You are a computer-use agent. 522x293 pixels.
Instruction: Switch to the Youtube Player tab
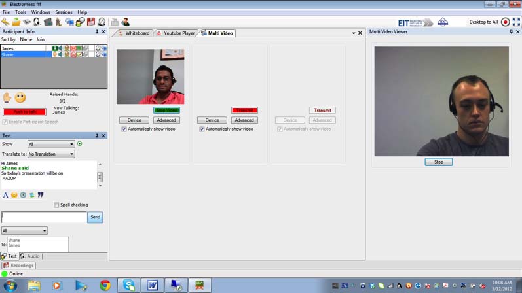click(176, 33)
